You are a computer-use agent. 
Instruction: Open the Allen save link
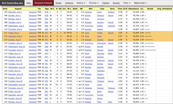(x=110, y=102)
